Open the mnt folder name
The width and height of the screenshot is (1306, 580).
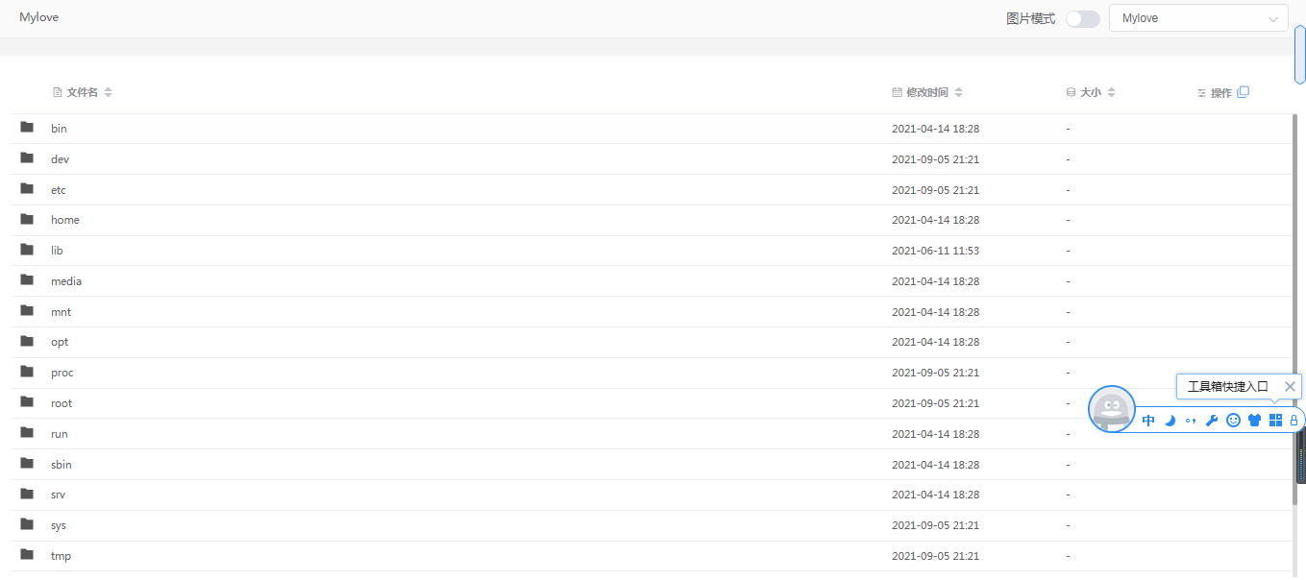tap(61, 311)
